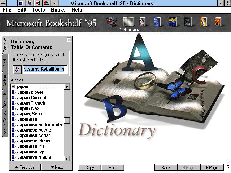This screenshot has width=231, height=173.
Task: Select the open Dictionary book icon
Action: 128,22
